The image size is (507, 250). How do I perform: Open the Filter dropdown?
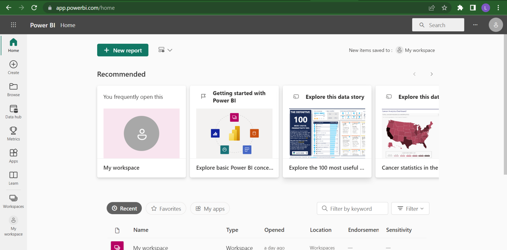(x=410, y=208)
